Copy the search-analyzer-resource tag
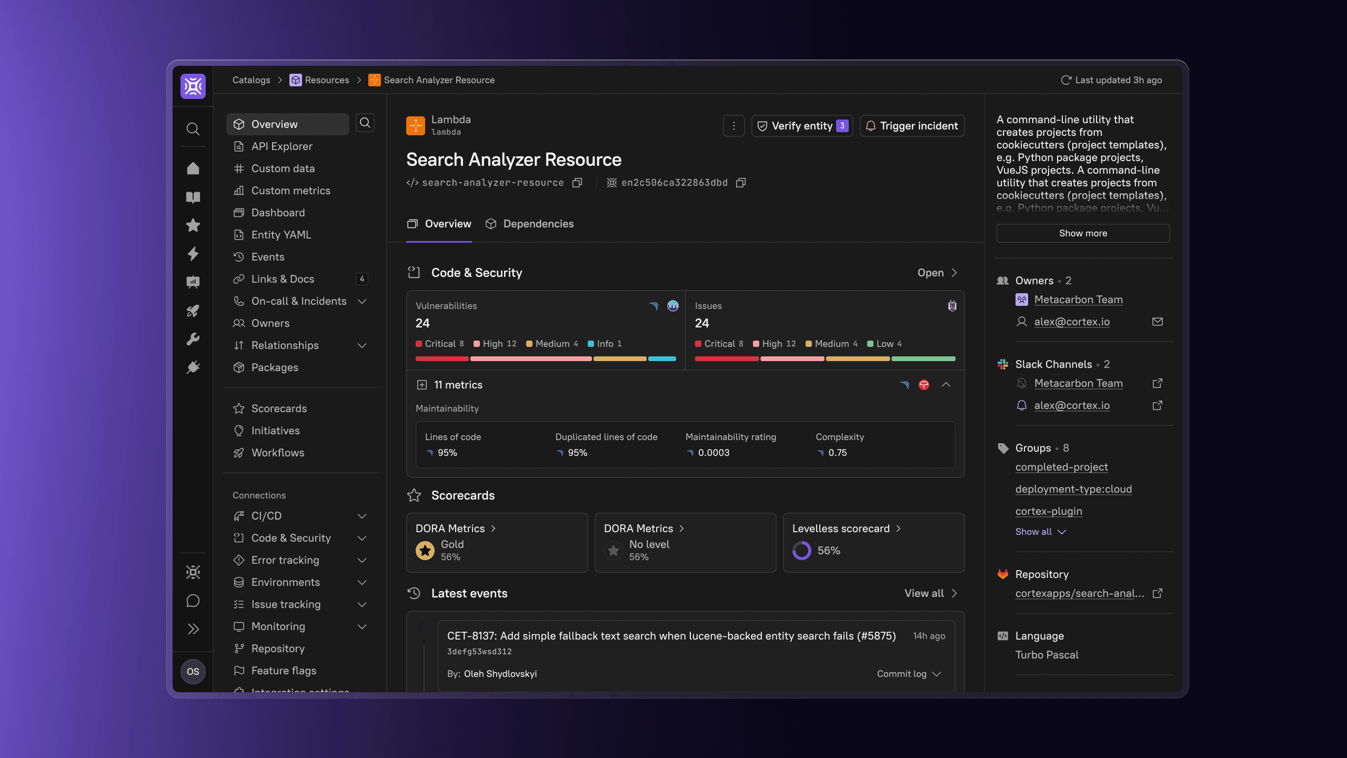Viewport: 1347px width, 758px height. (x=577, y=183)
